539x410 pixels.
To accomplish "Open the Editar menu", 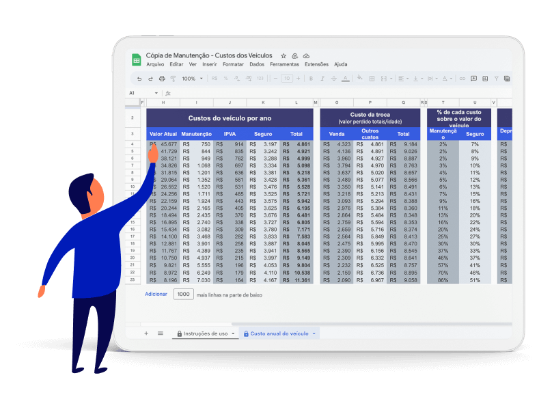I will (x=176, y=64).
